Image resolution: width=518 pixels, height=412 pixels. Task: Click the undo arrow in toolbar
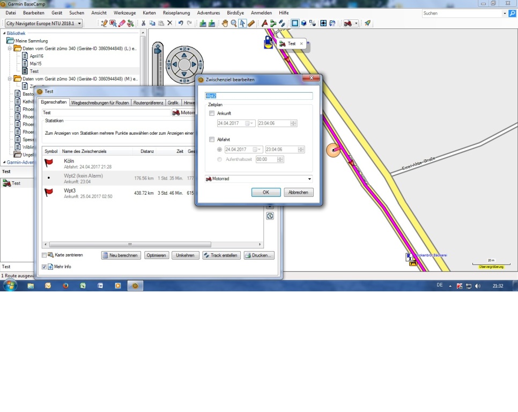181,24
